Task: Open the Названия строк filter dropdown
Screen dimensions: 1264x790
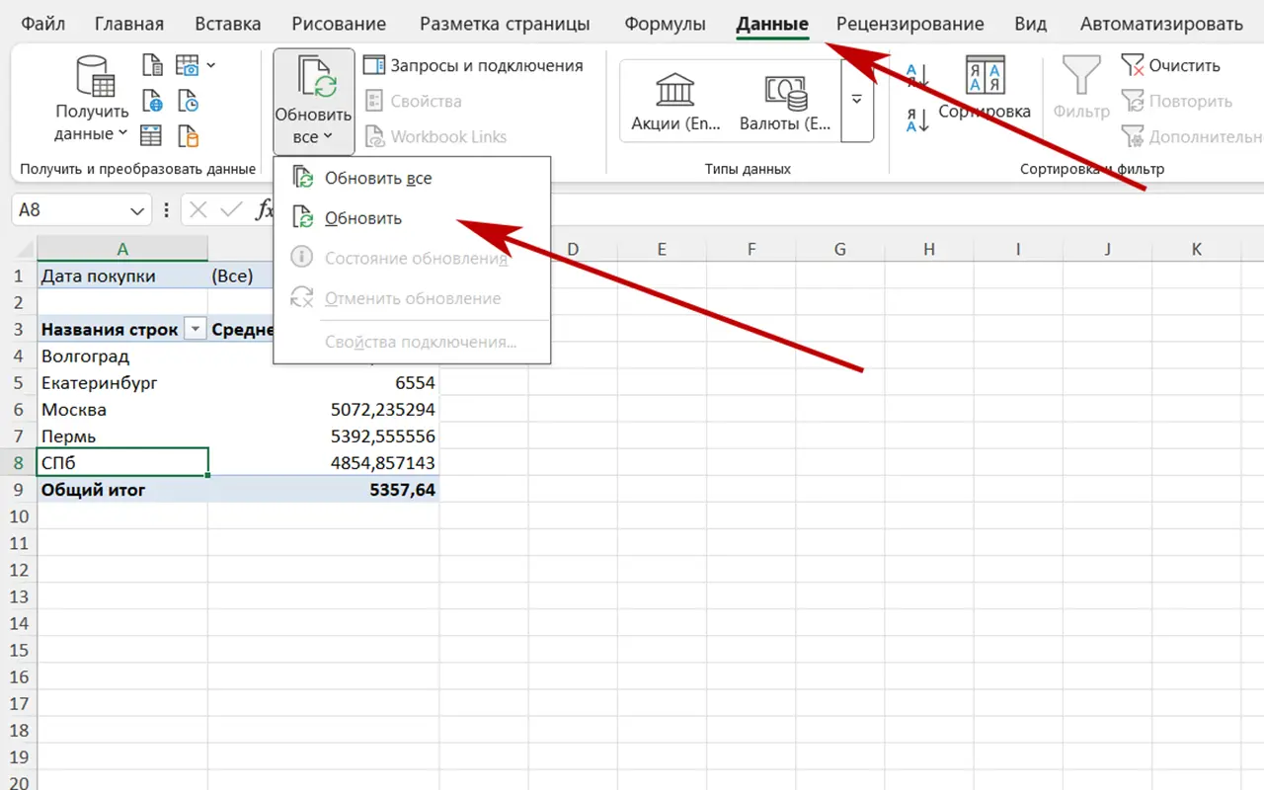Action: point(195,330)
